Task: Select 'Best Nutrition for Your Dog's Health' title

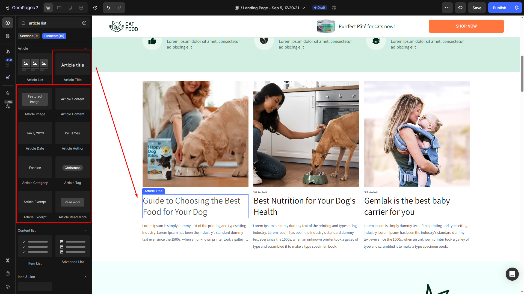Action: pos(306,206)
